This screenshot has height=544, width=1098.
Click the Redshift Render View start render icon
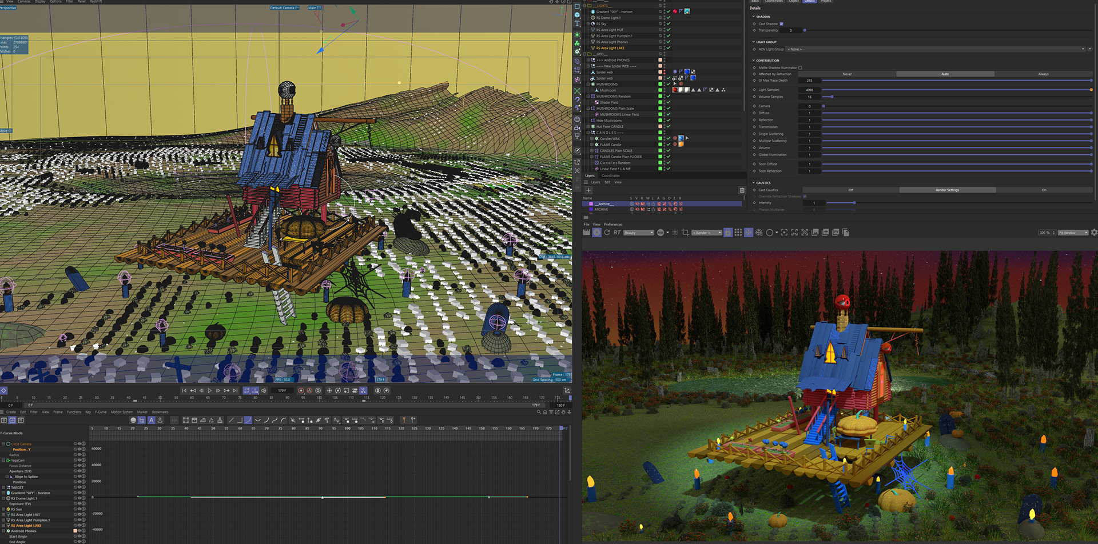point(596,233)
